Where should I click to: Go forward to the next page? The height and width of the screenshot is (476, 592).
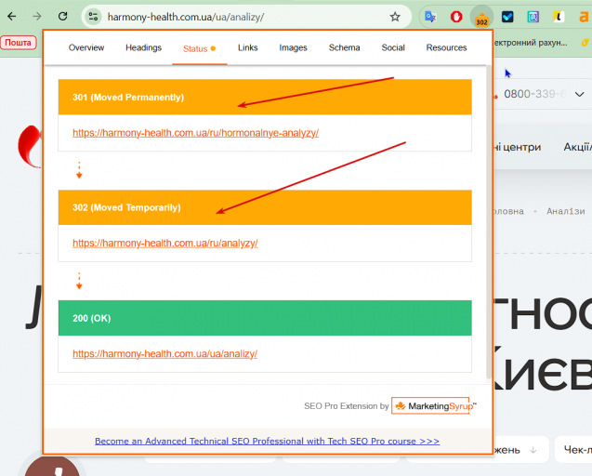[37, 16]
